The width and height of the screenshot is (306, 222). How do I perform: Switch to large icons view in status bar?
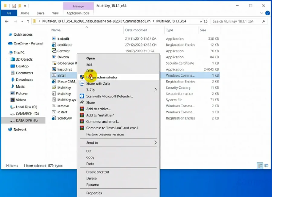pyautogui.click(x=266, y=166)
